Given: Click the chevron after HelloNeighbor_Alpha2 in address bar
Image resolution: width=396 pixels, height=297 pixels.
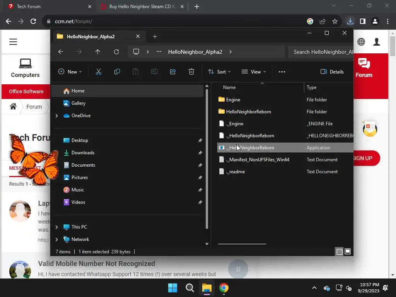Looking at the screenshot, I should coord(230,52).
